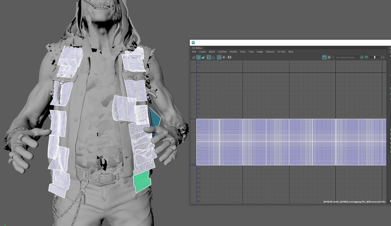Open the Cut/Sew menu
This screenshot has width=391, height=226.
[222, 52]
